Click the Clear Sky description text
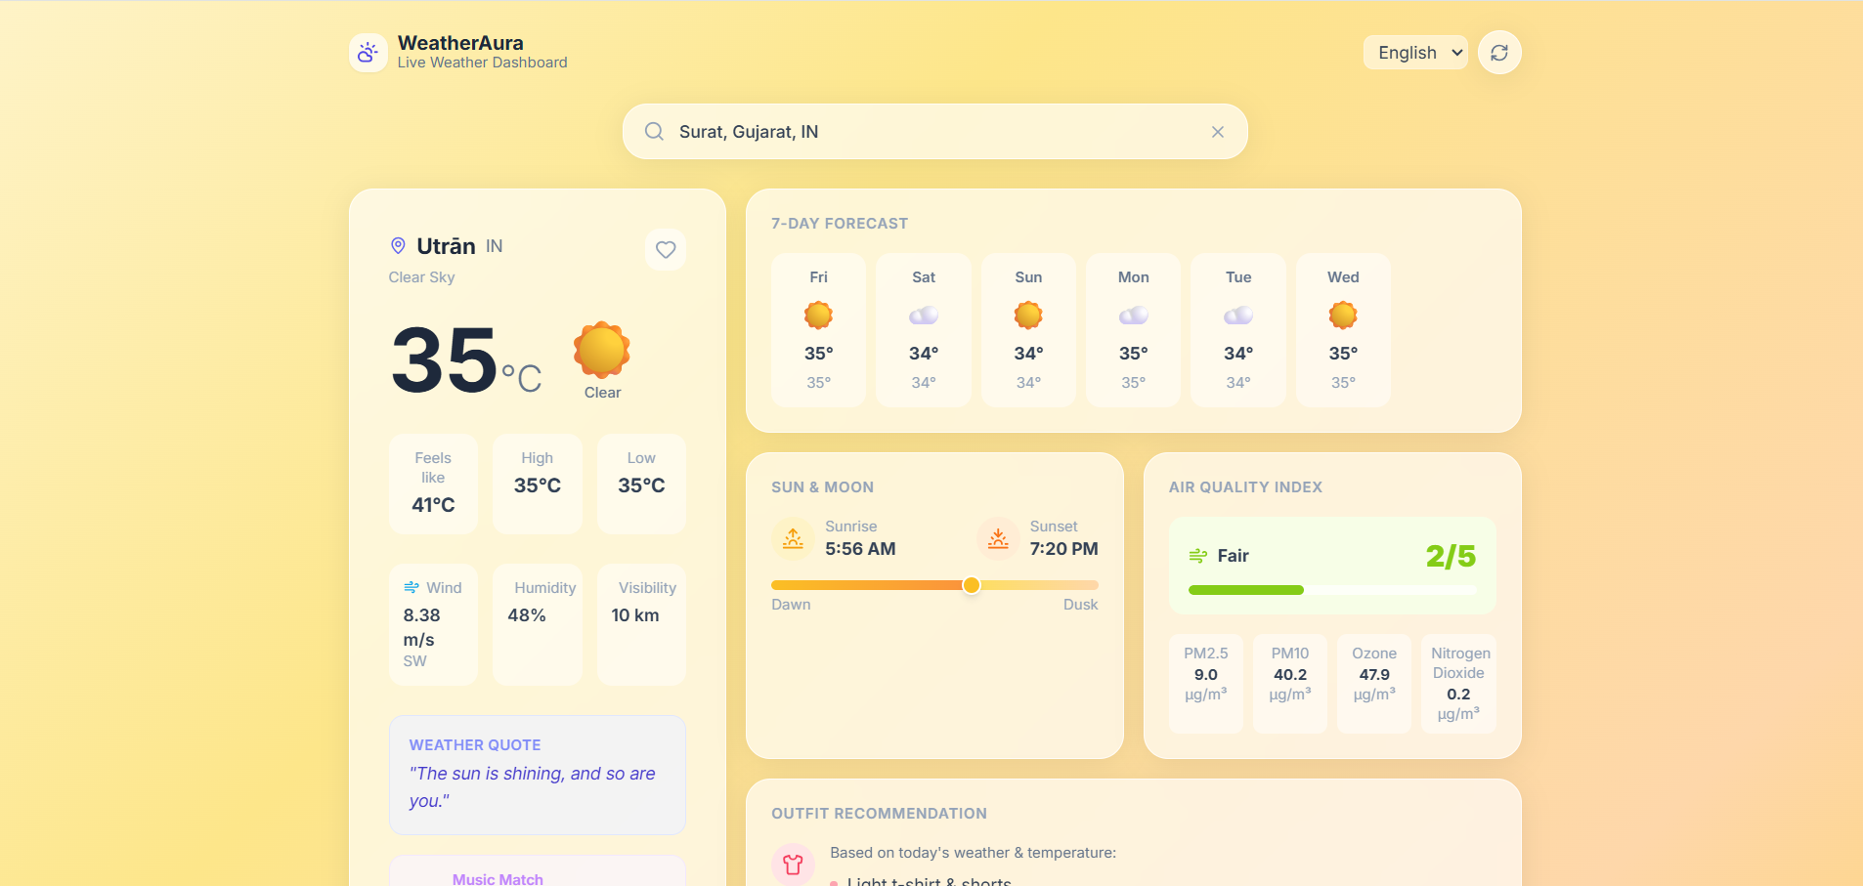 pyautogui.click(x=421, y=277)
